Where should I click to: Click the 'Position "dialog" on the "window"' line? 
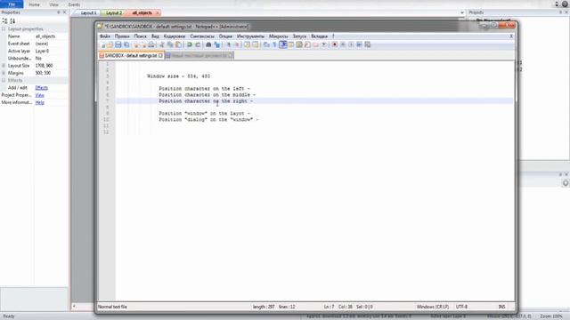pos(208,119)
